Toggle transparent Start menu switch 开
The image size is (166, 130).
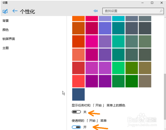pos(76,127)
